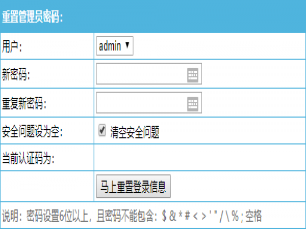The width and height of the screenshot is (306, 229).
Task: Click keyboard icon in 新密码 field
Action: [192, 76]
